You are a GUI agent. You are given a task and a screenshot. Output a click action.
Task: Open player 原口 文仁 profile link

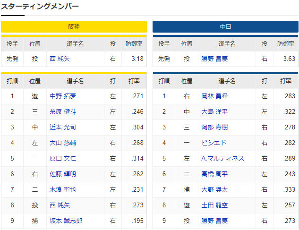(63, 159)
